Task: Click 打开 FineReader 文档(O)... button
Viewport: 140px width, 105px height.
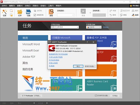Action: 31,96
